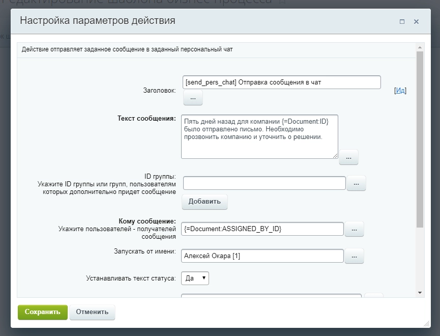Focus the empty ID группы input
The image size is (440, 336).
pos(264,183)
